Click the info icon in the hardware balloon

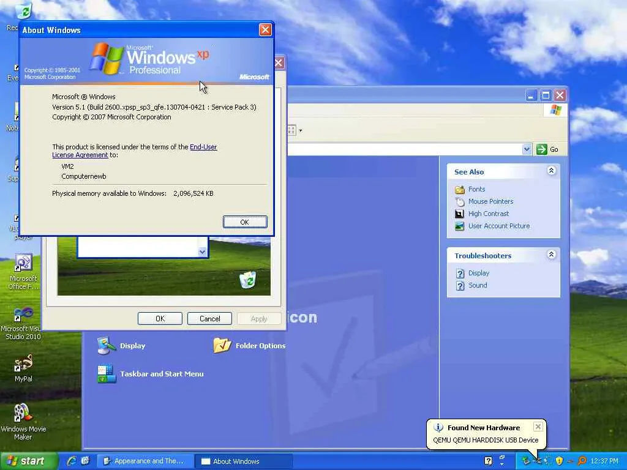point(438,428)
